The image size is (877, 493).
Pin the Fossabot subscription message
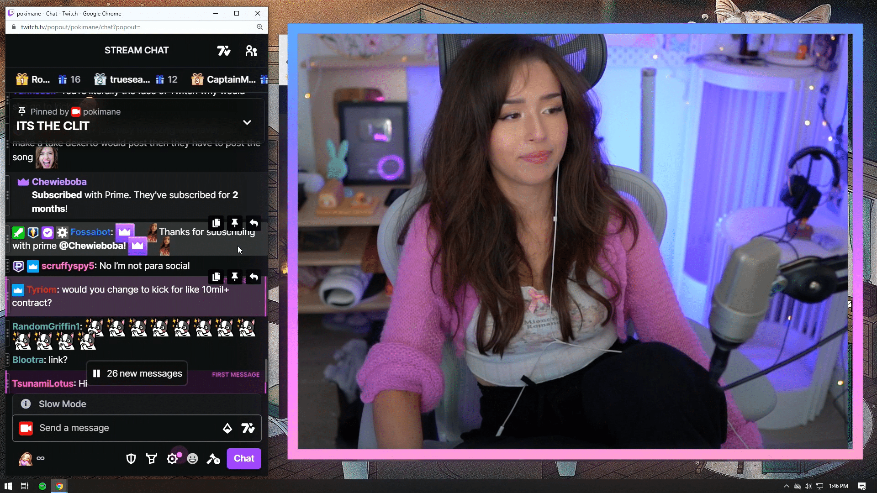(235, 223)
